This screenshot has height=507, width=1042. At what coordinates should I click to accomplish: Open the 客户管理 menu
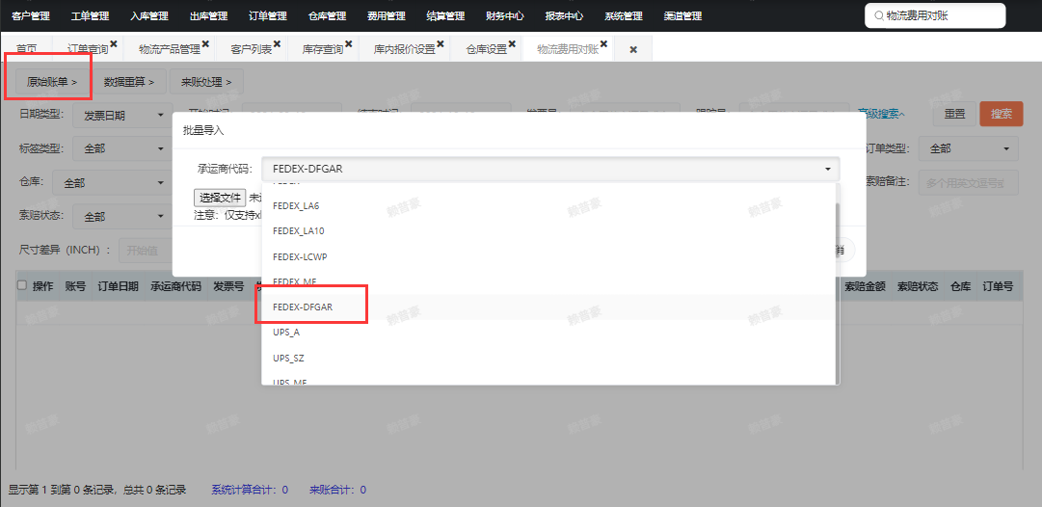tap(31, 16)
